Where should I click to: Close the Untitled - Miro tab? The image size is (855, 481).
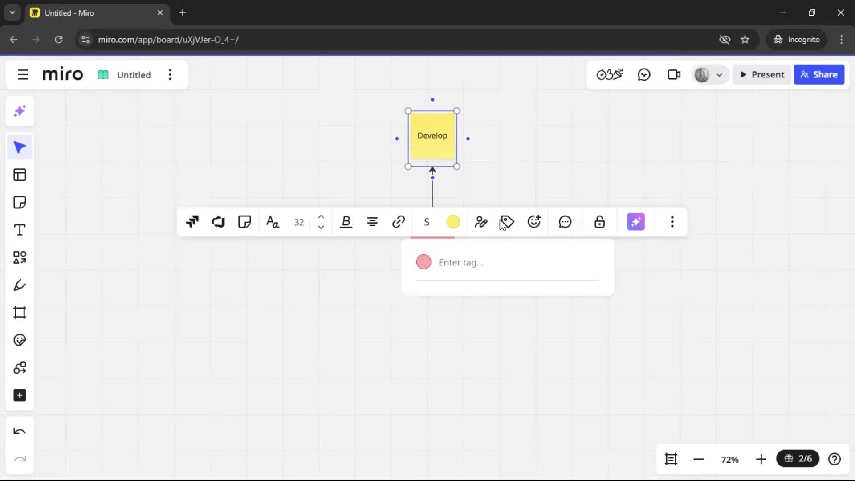point(160,13)
